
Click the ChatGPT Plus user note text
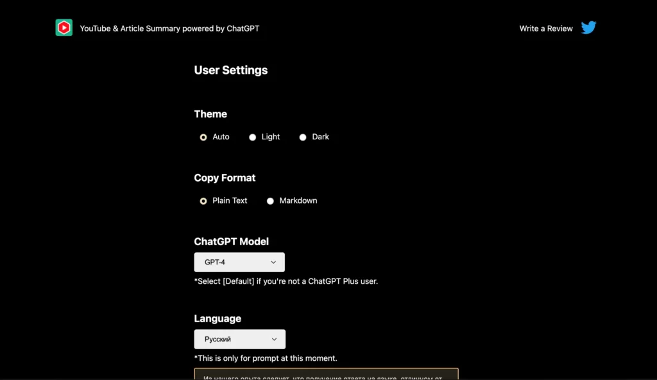286,281
